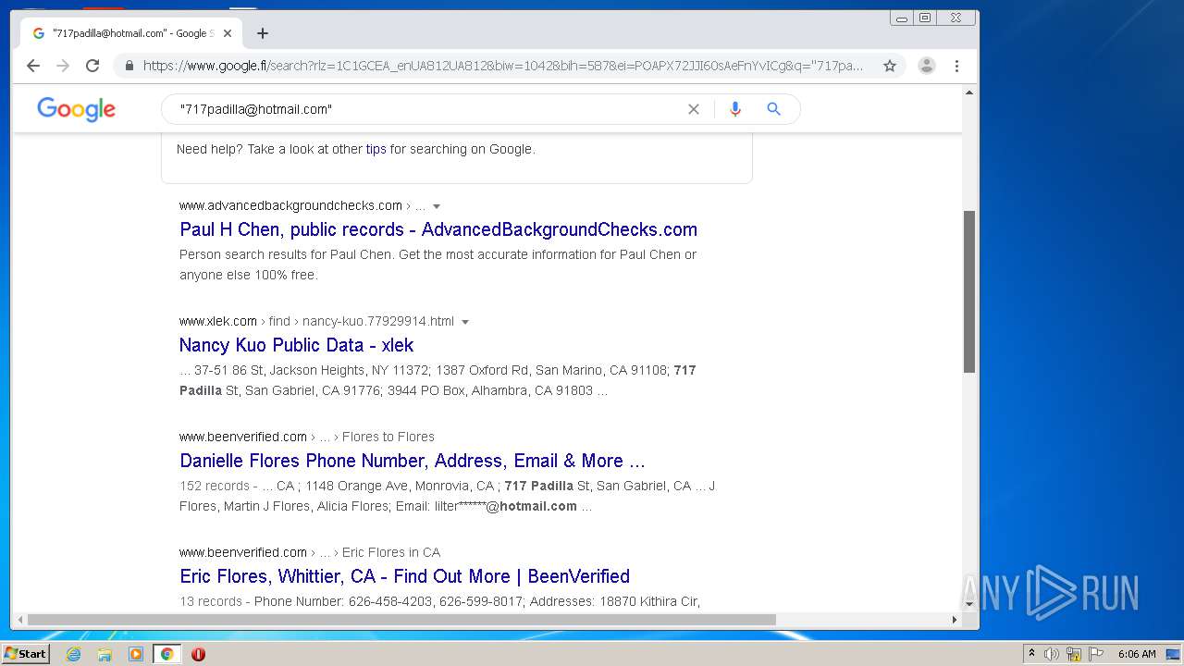Expand advancedbackgroundchecks result options arrow
Viewport: 1184px width, 666px height.
(x=437, y=206)
